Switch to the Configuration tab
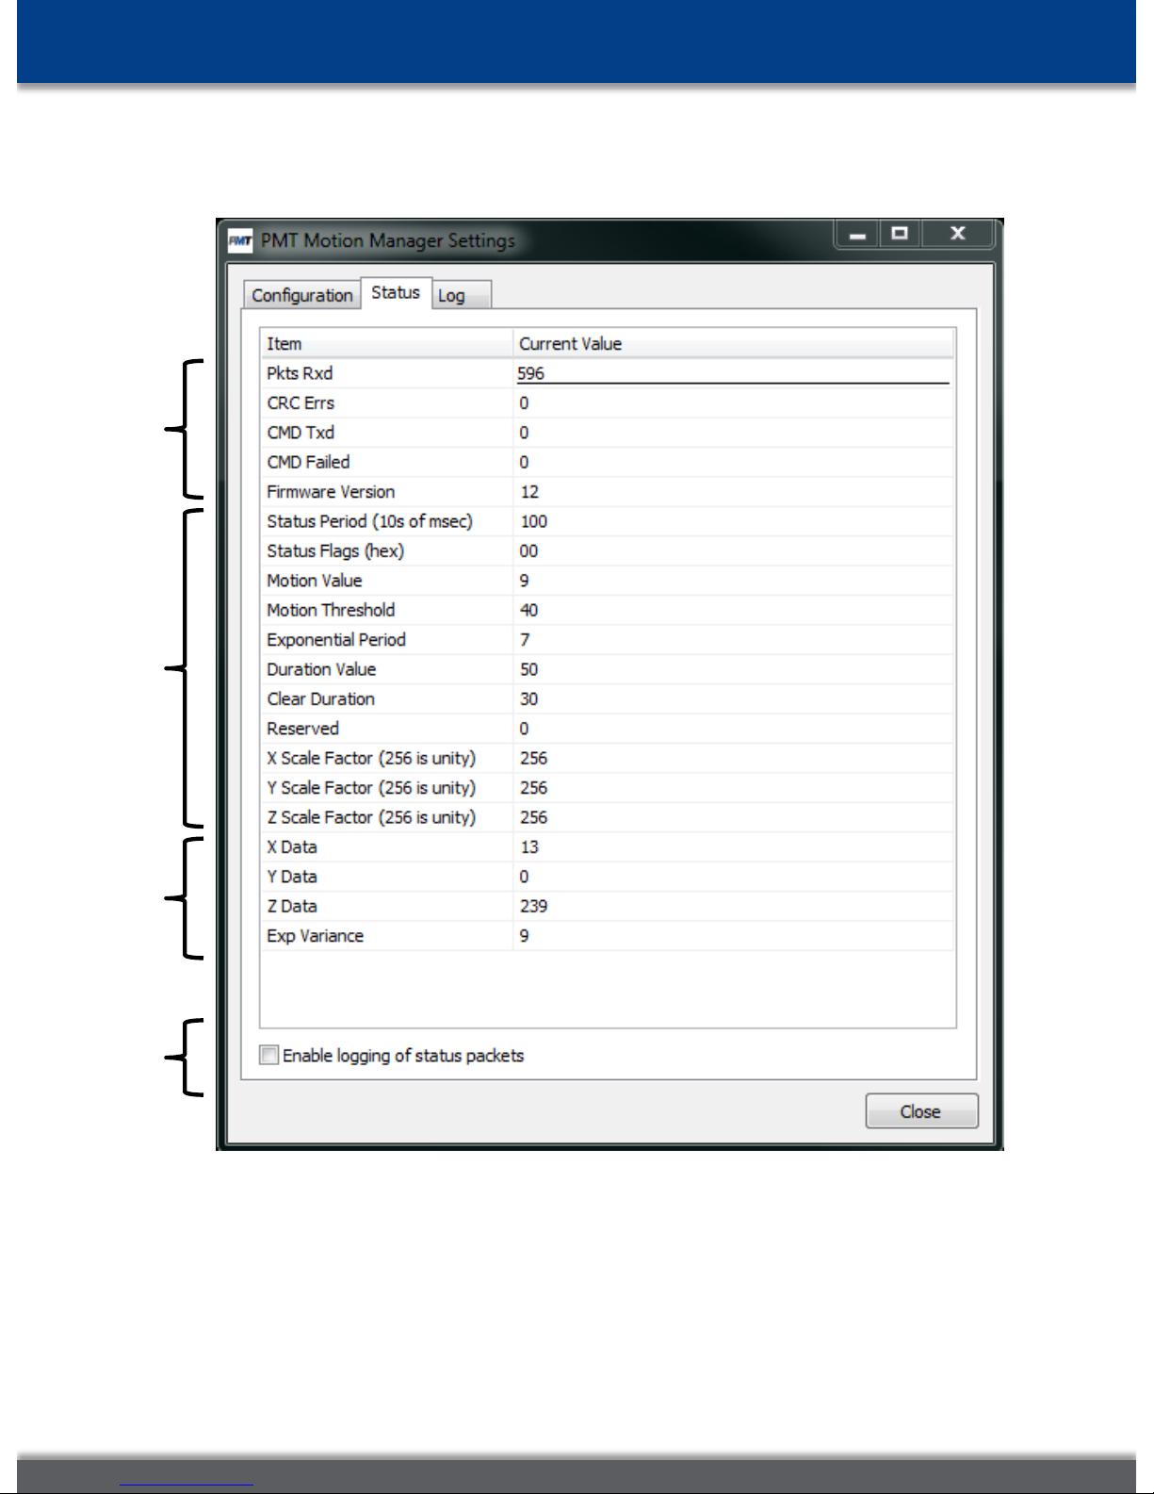Screen dimensions: 1154x1494 [x=301, y=295]
